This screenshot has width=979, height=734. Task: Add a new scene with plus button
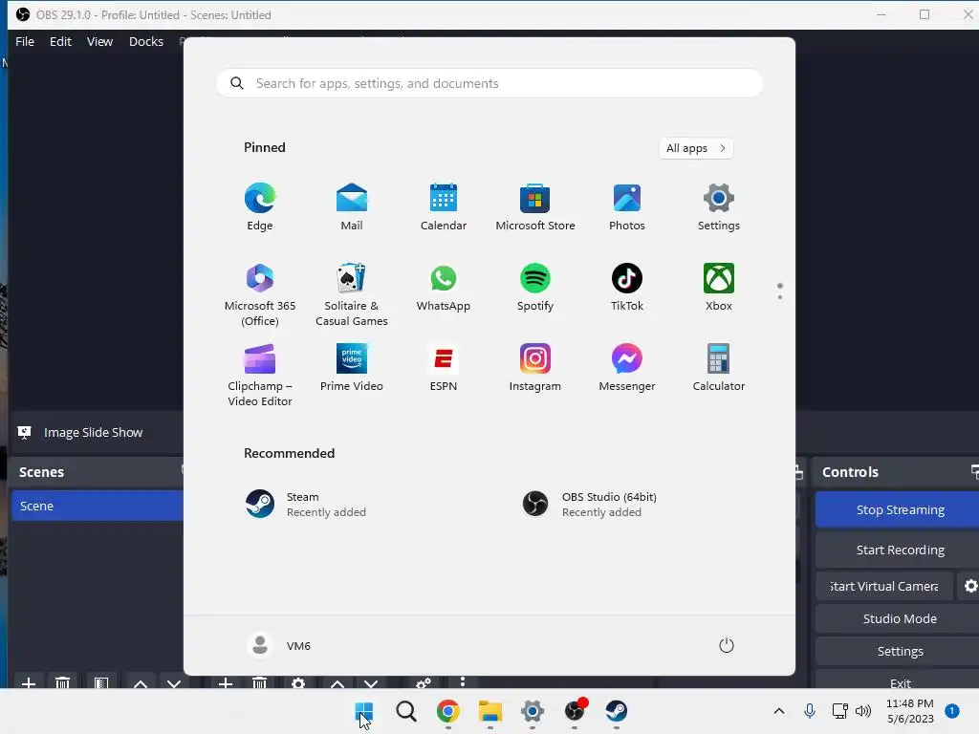pyautogui.click(x=28, y=683)
